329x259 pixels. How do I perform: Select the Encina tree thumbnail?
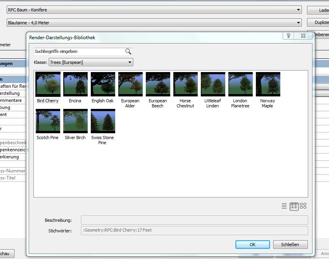(x=75, y=84)
